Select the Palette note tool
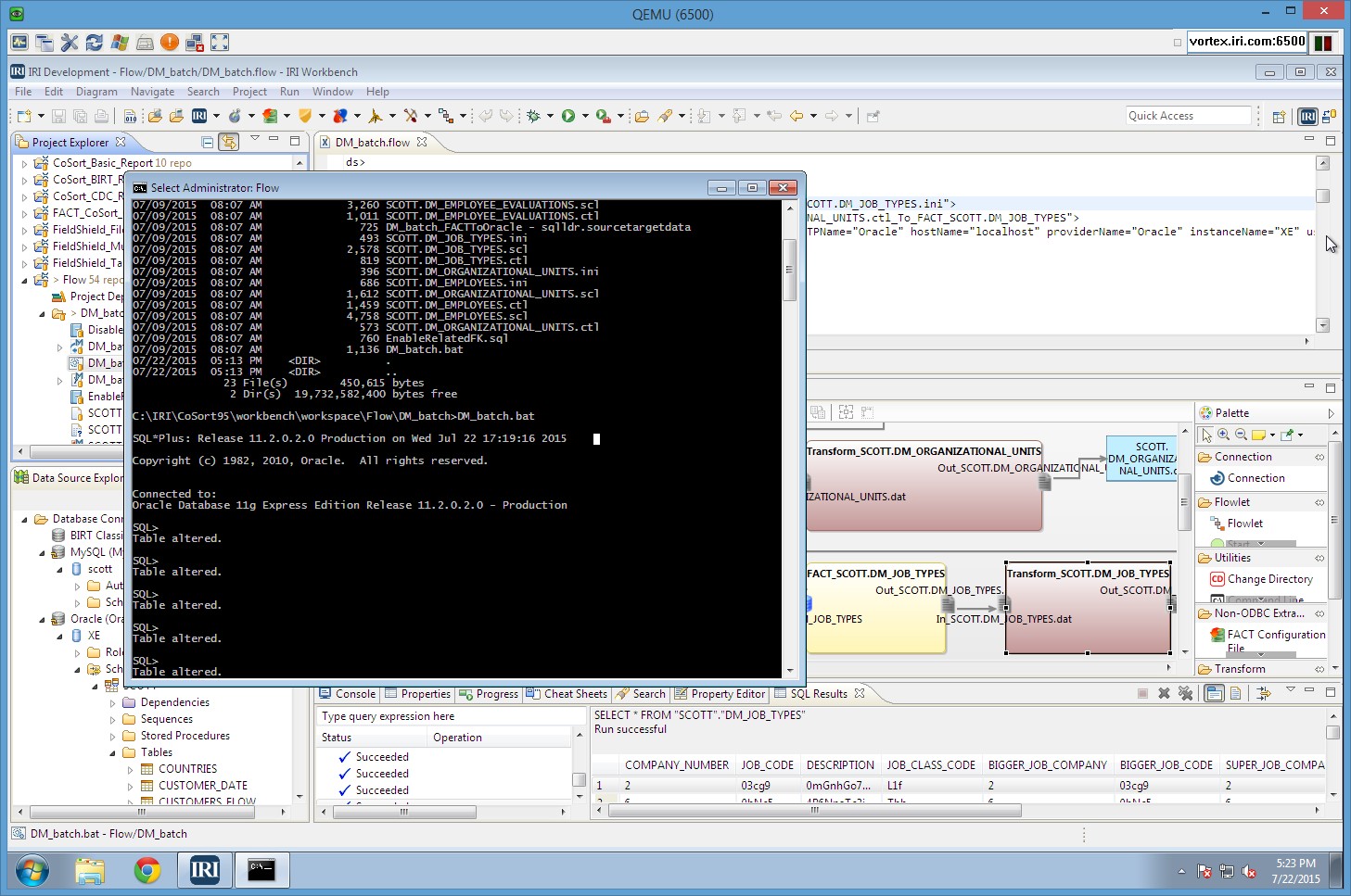 1258,435
